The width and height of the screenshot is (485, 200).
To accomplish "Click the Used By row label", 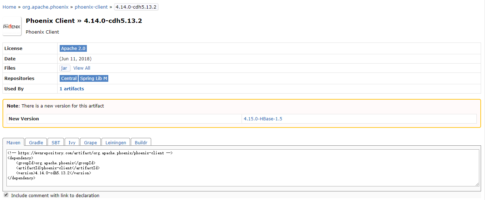I will click(14, 89).
